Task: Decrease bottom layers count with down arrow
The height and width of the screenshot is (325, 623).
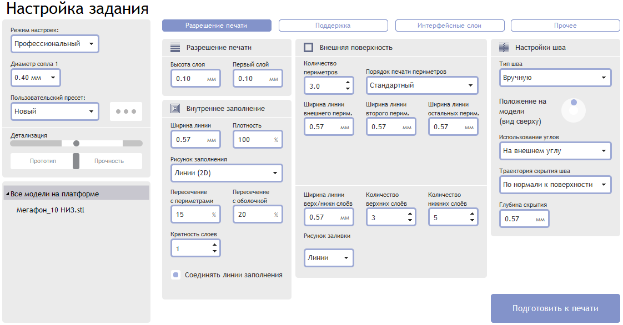Action: (x=472, y=220)
